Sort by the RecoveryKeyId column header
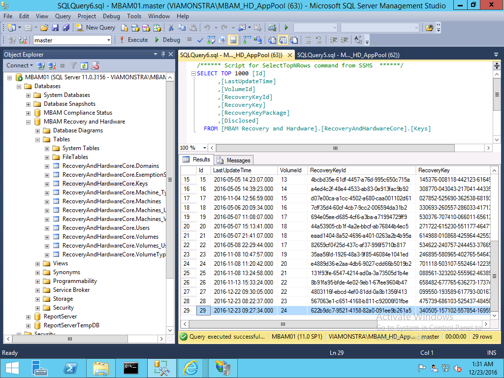 [x=362, y=170]
